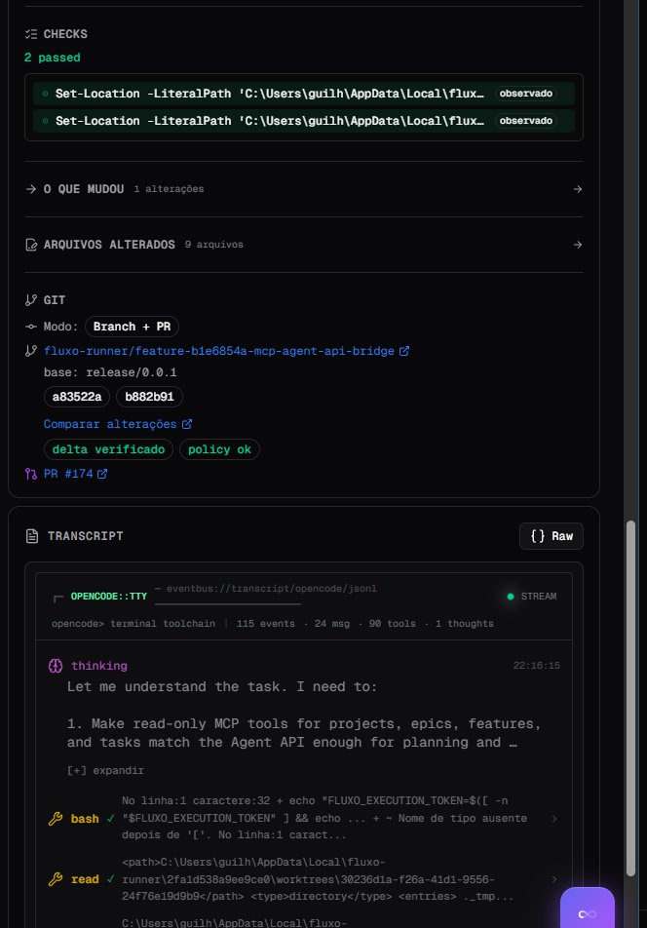This screenshot has height=928, width=647.
Task: Click external link icon after PR #174
Action: coord(102,474)
